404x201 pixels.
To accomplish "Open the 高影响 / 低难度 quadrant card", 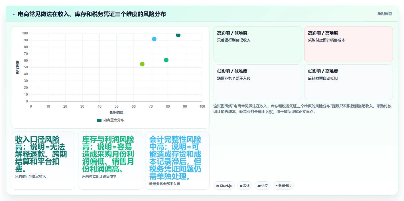I will pos(258,44).
